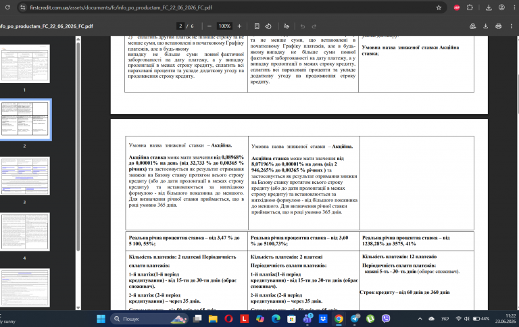
Task: Reload the page with the refresh icon
Action: click(x=7, y=7)
